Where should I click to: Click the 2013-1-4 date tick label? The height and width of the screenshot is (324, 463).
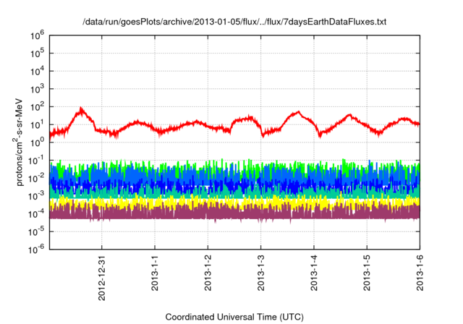click(x=314, y=273)
